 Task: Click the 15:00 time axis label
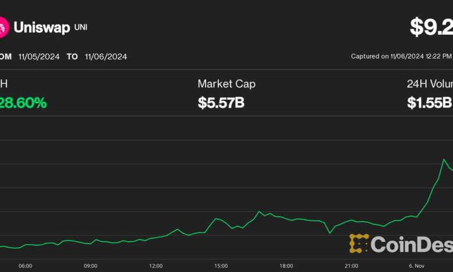[x=221, y=266]
